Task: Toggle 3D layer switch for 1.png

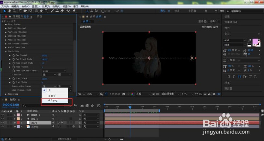Action: click(74, 126)
